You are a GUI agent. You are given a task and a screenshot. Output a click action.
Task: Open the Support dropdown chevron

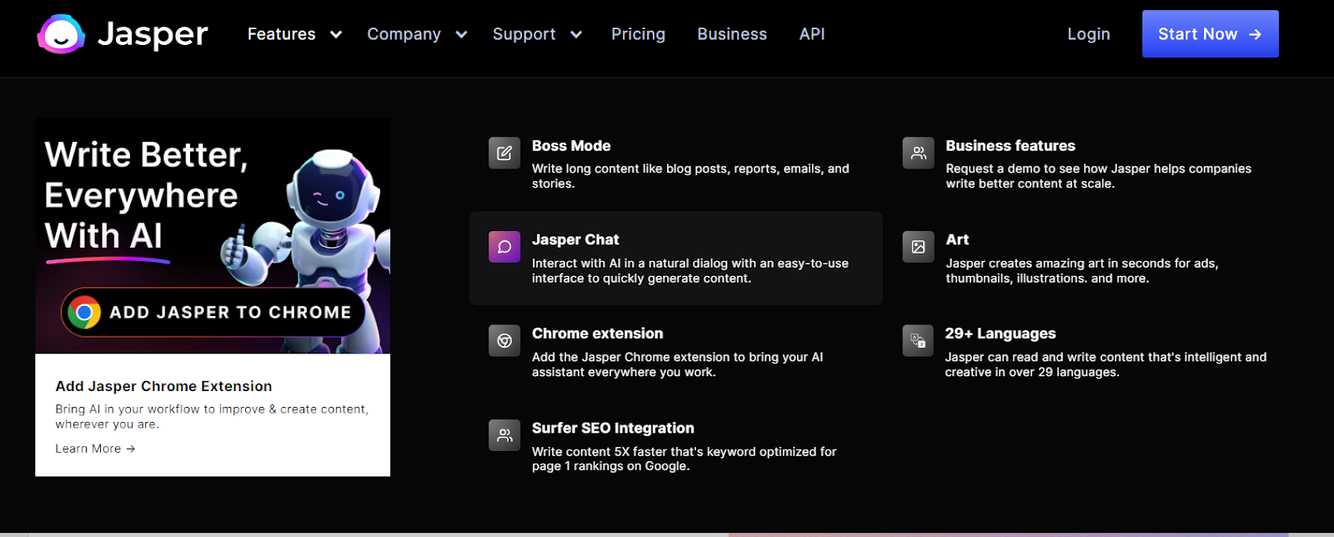coord(576,34)
